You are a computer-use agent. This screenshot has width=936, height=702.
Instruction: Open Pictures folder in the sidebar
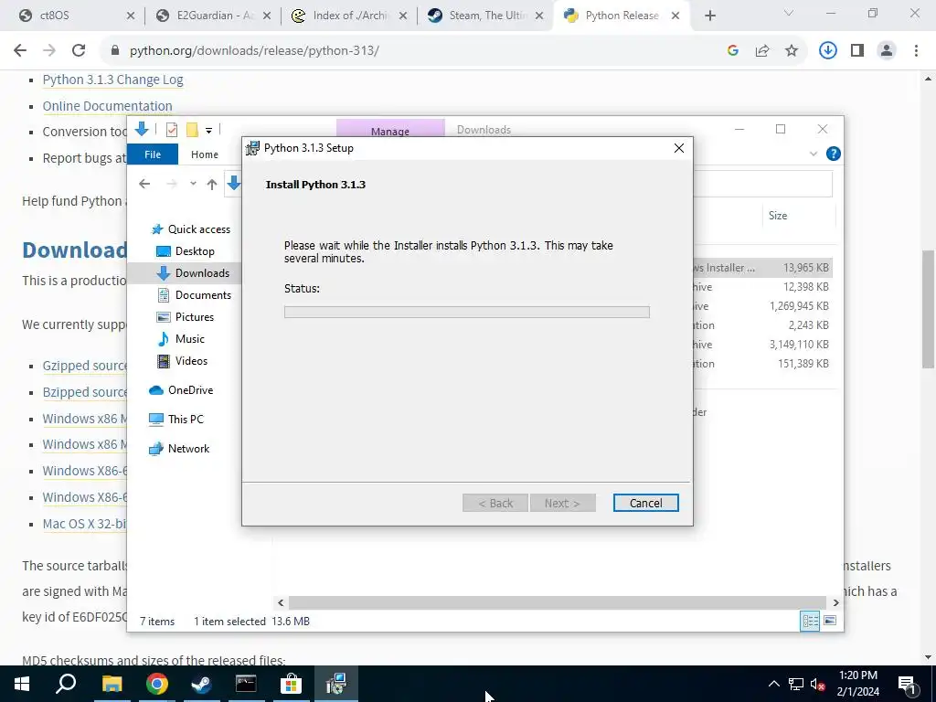tap(194, 317)
